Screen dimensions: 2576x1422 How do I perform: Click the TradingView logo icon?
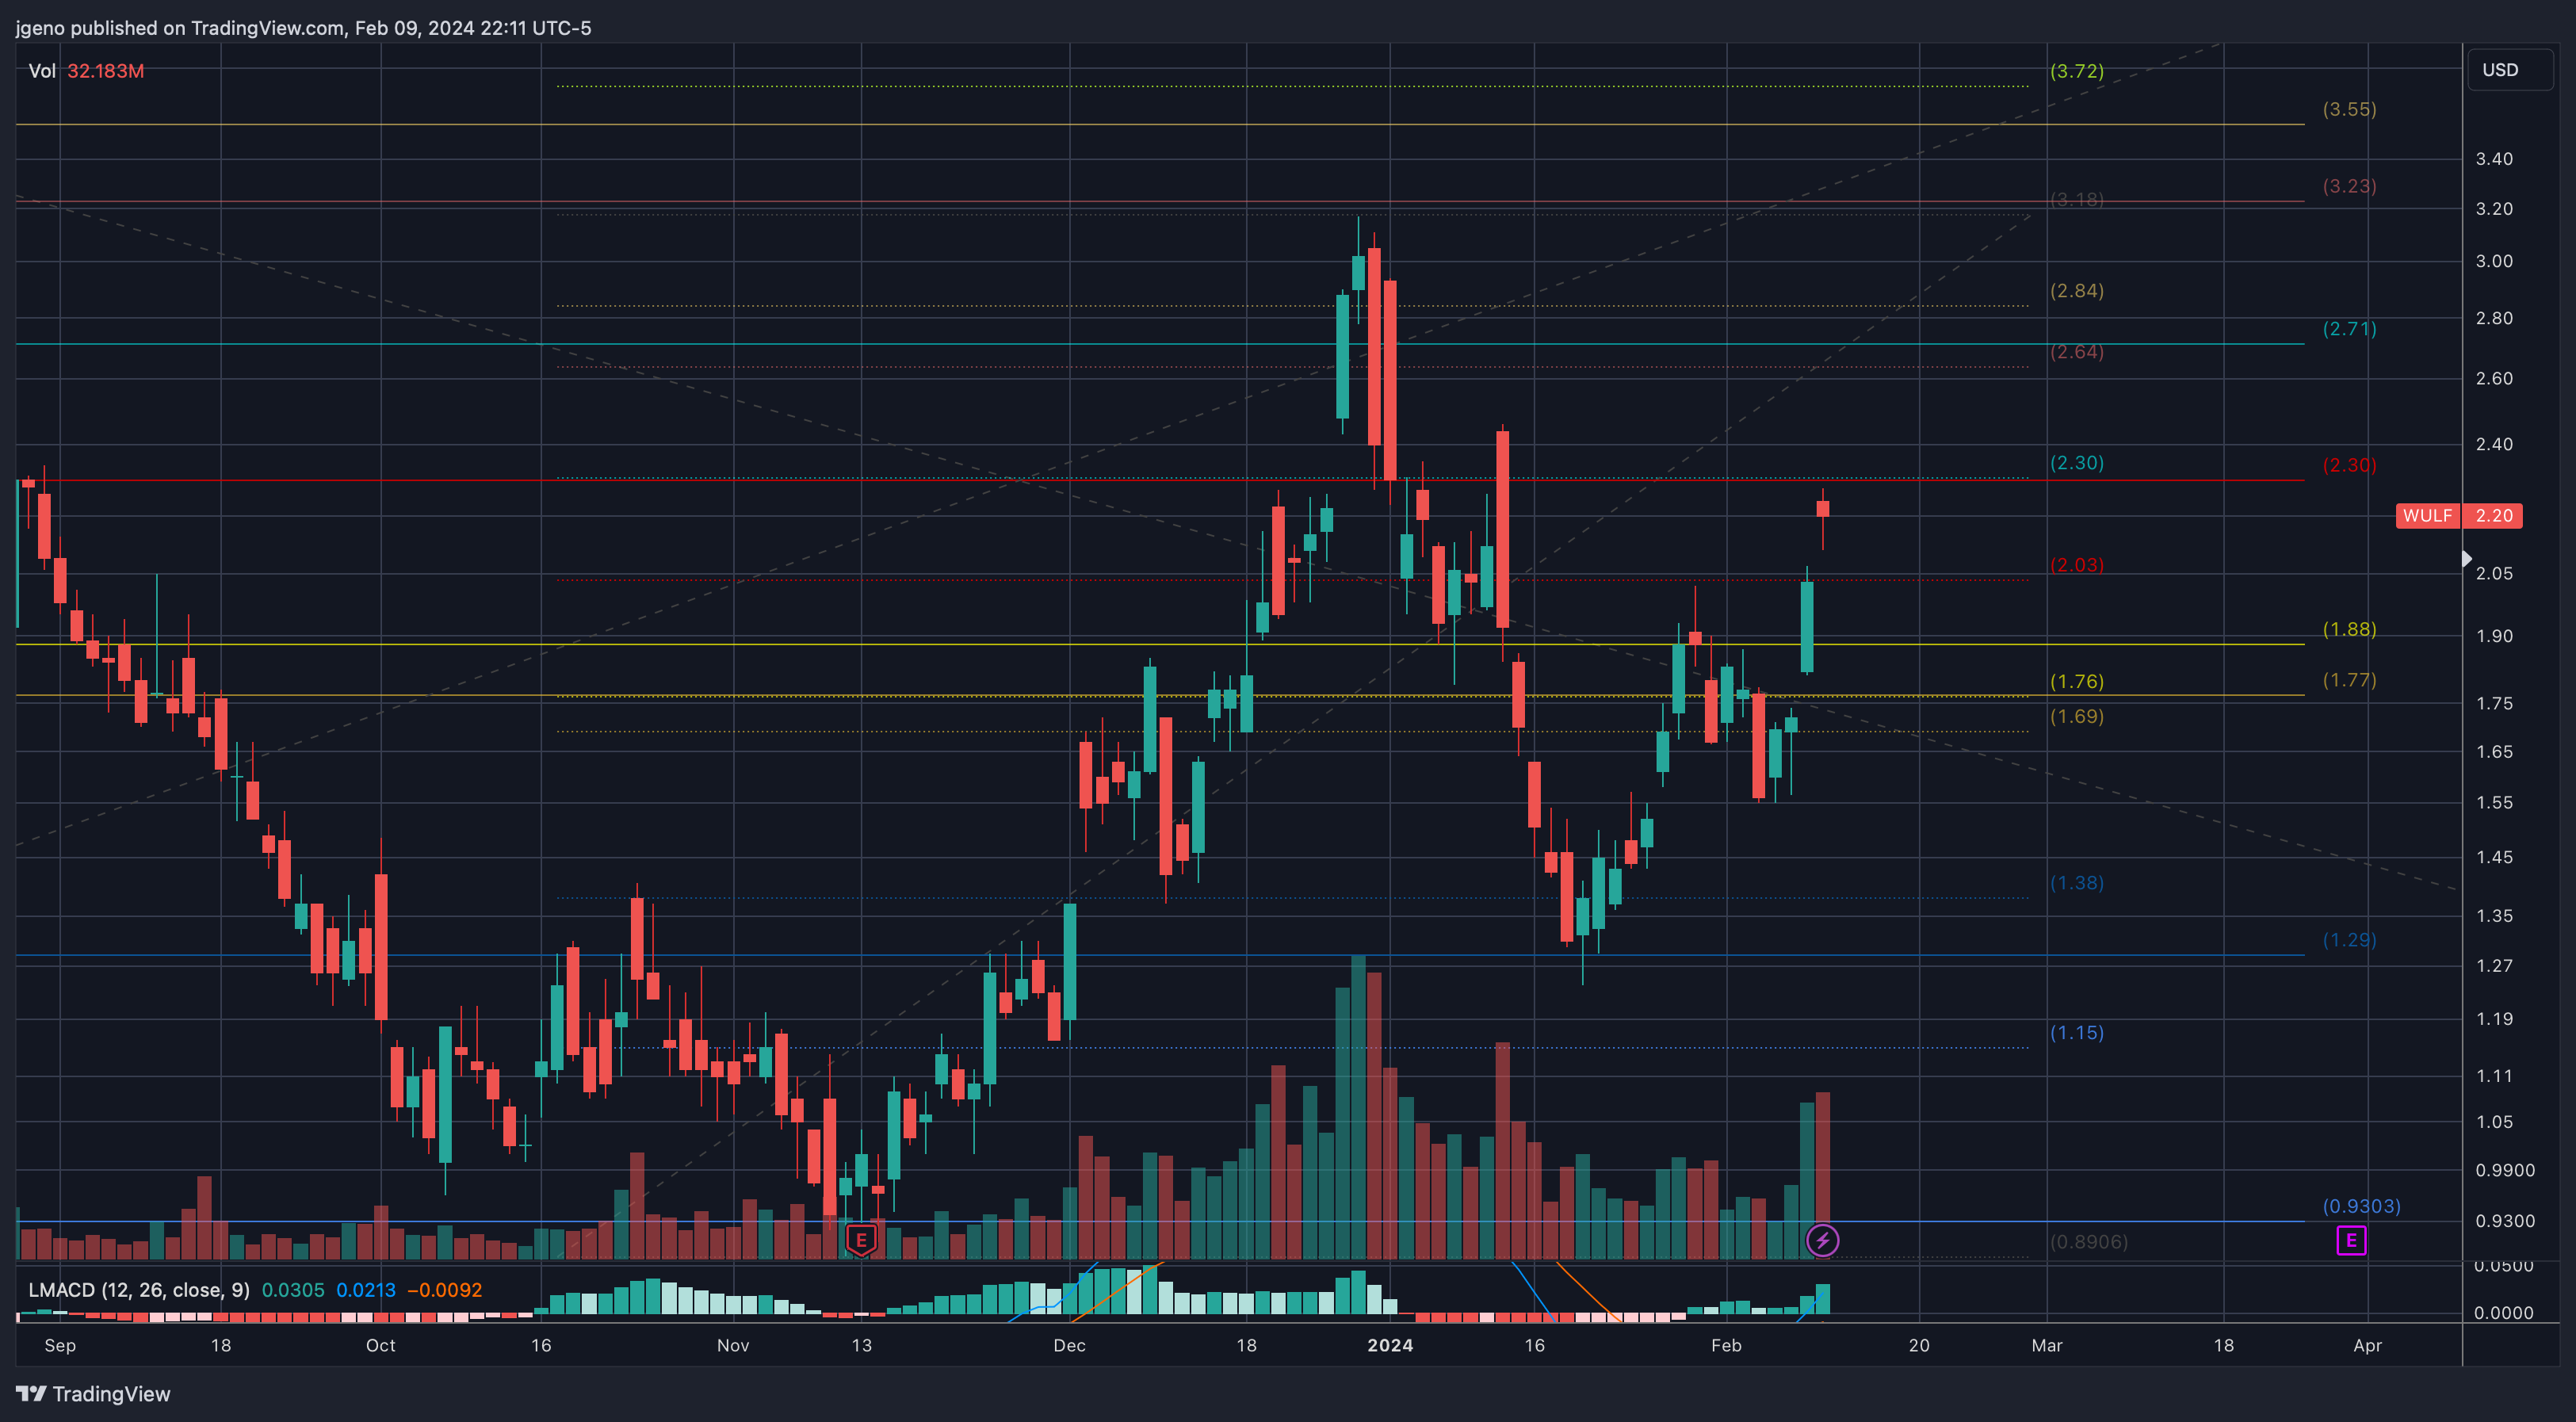31,1394
